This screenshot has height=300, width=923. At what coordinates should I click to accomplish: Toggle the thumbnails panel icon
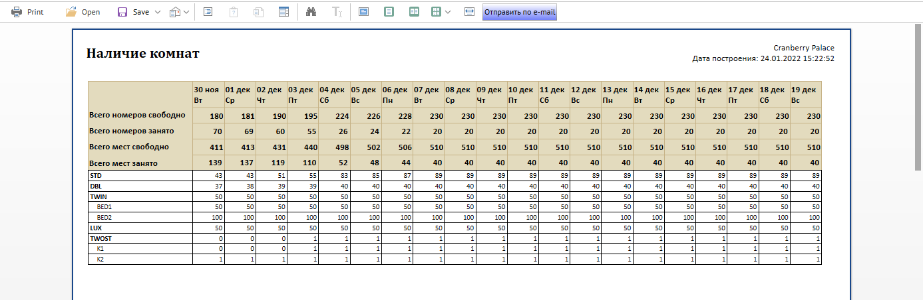coord(283,12)
